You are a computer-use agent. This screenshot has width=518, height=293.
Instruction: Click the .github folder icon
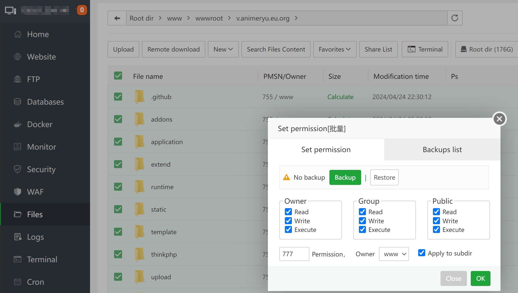(x=139, y=97)
